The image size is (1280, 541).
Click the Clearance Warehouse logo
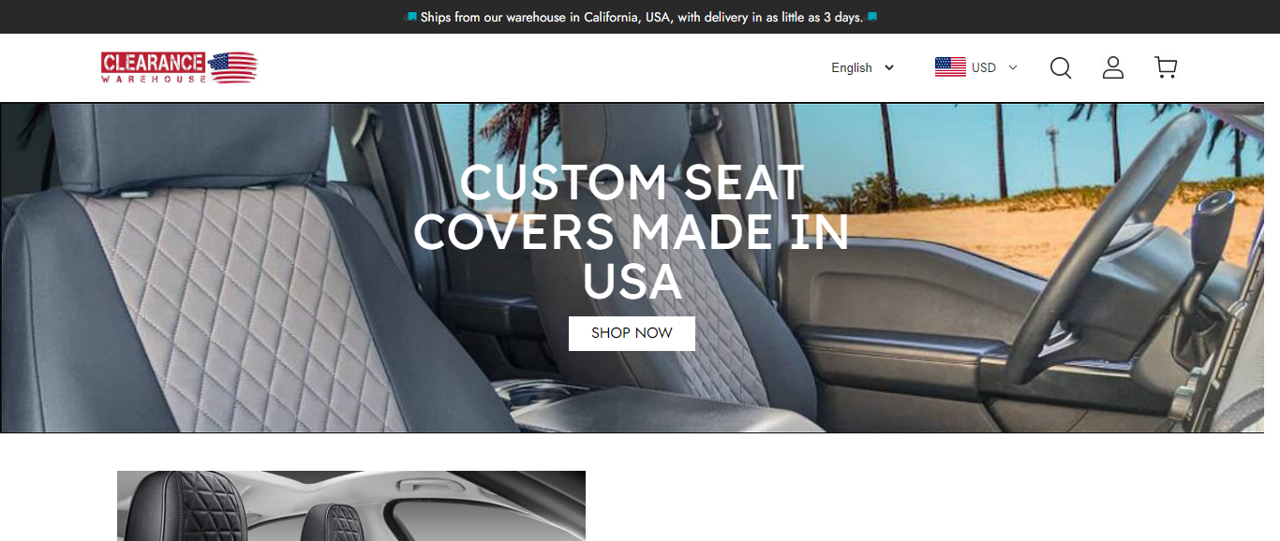click(x=179, y=67)
